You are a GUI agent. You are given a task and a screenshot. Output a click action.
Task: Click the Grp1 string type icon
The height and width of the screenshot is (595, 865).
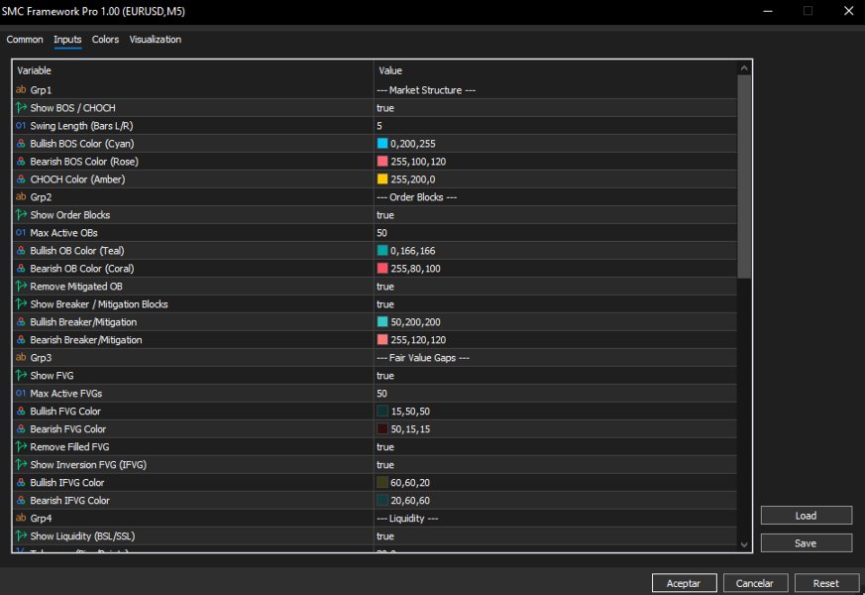tap(21, 89)
